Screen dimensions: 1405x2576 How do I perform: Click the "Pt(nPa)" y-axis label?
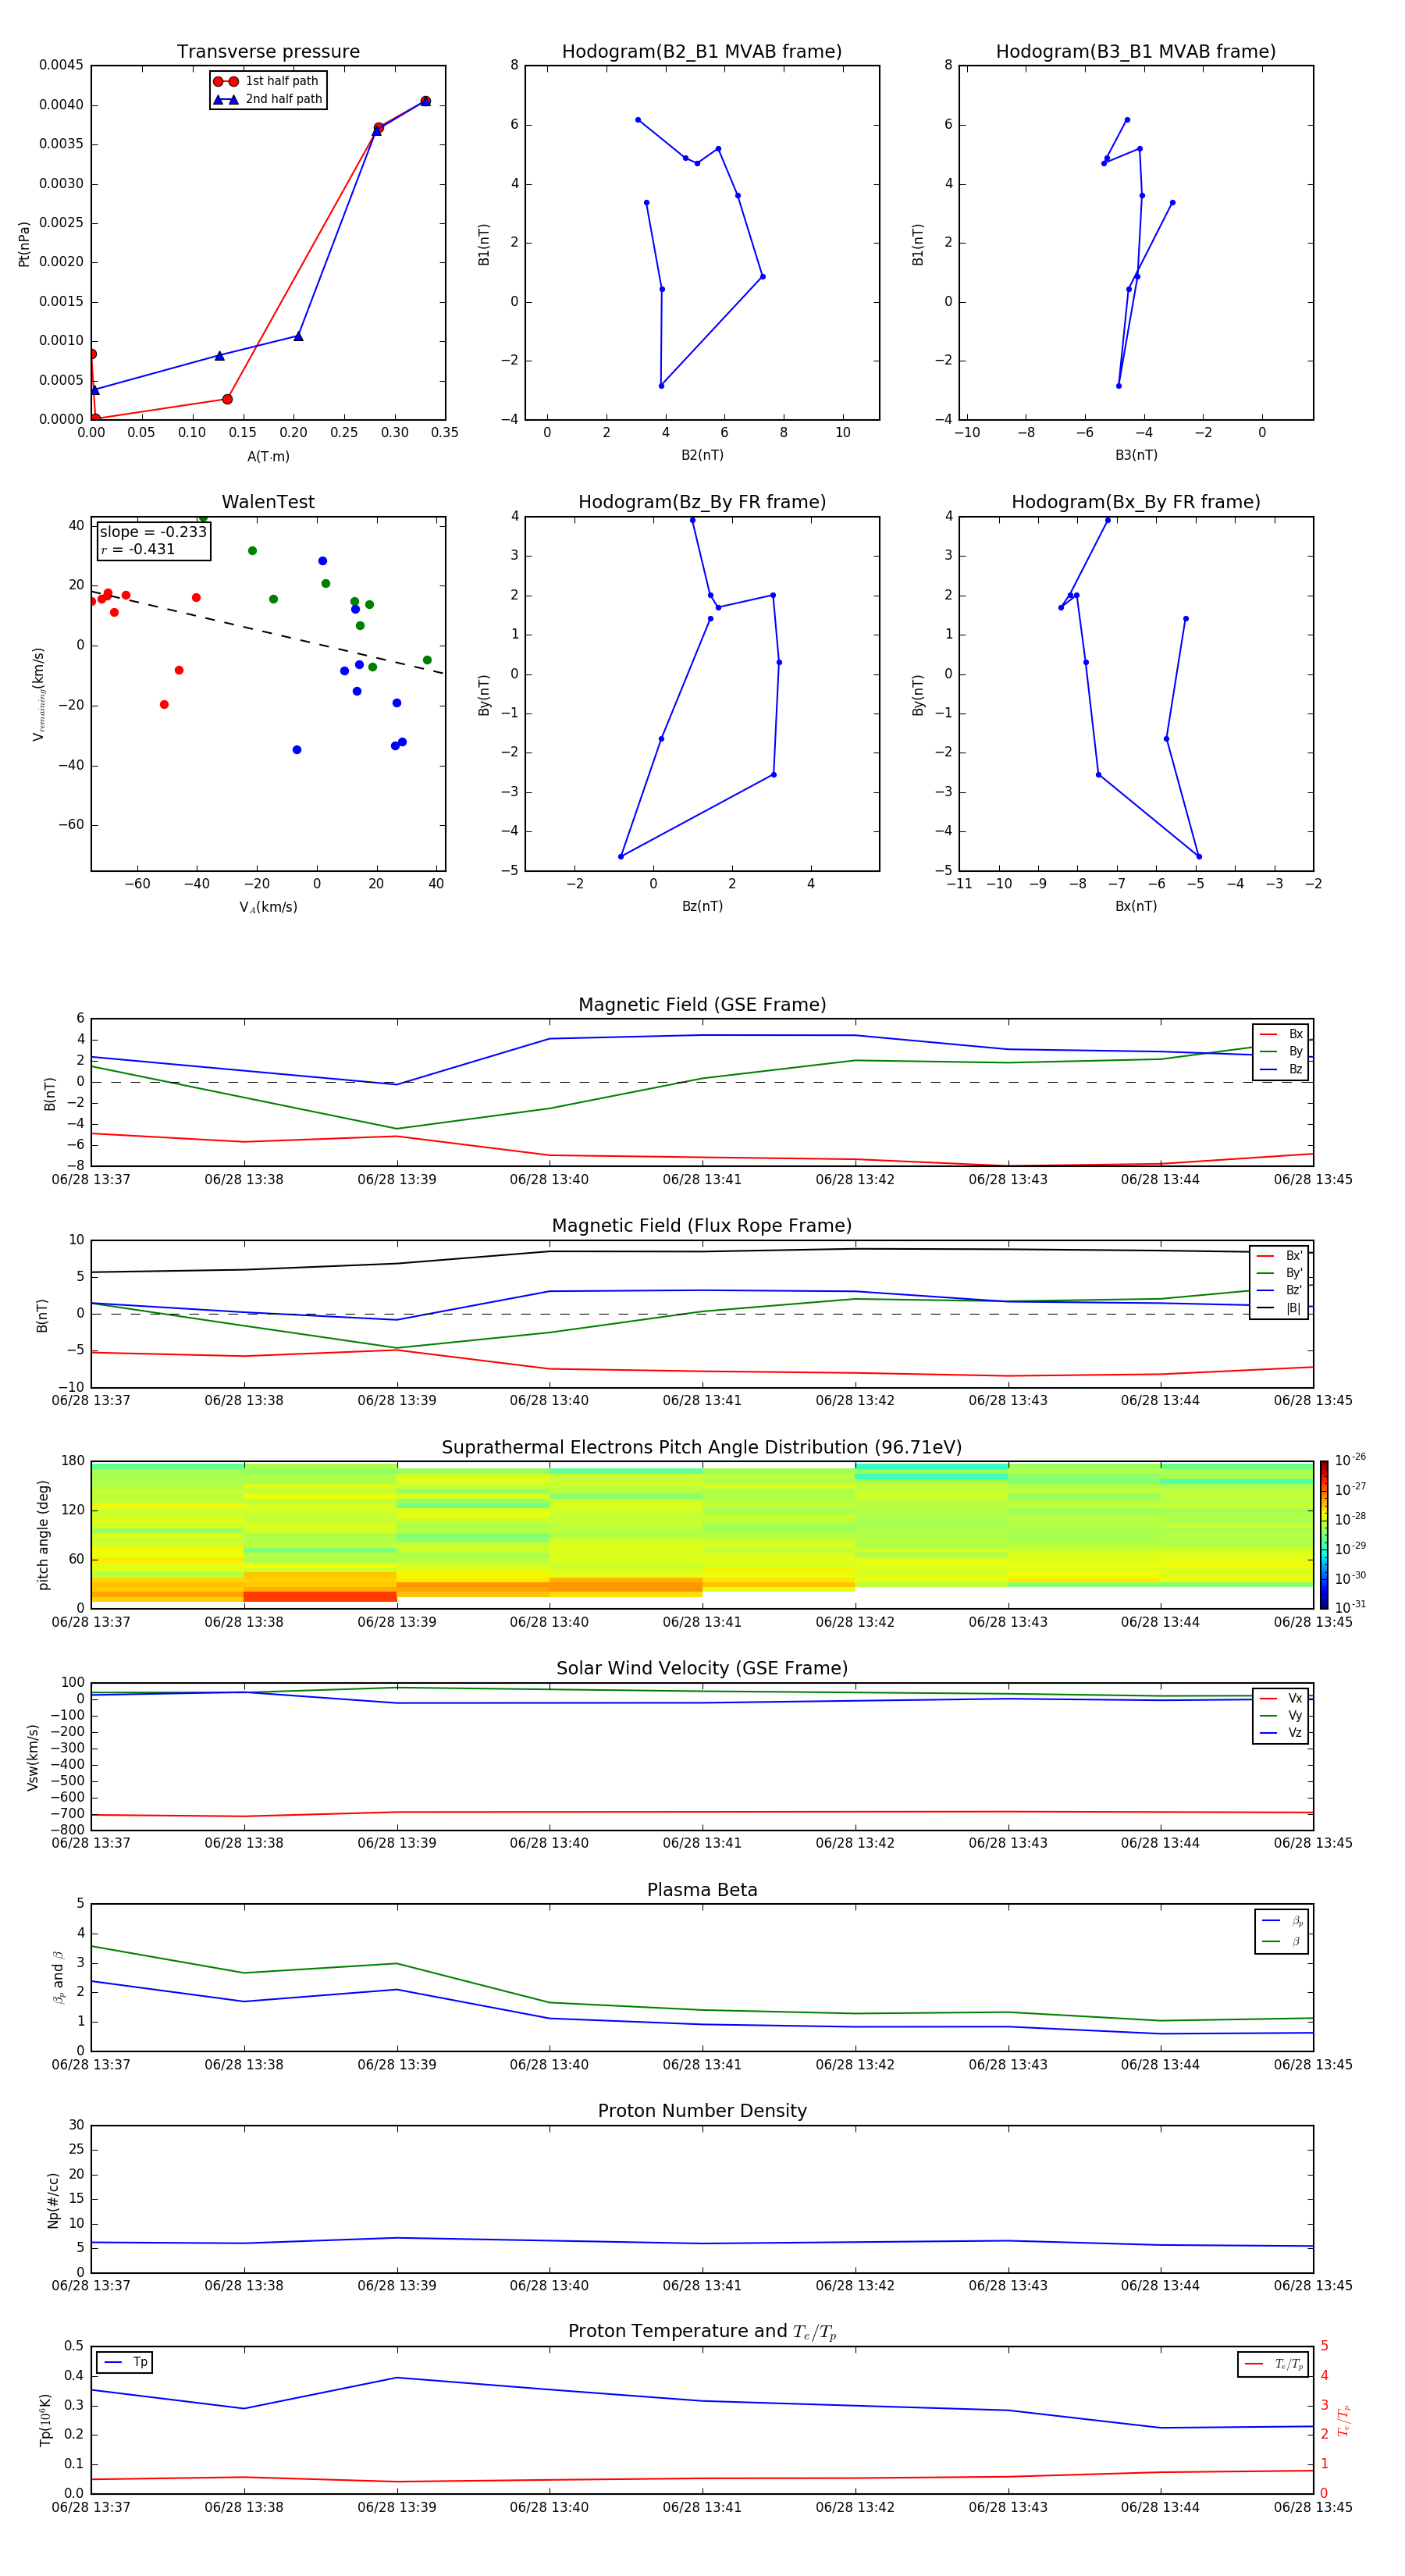pos(24,244)
